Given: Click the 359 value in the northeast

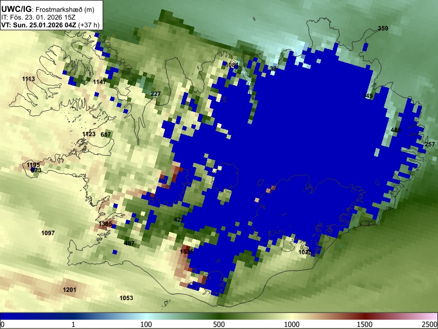Looking at the screenshot, I should click(x=383, y=28).
